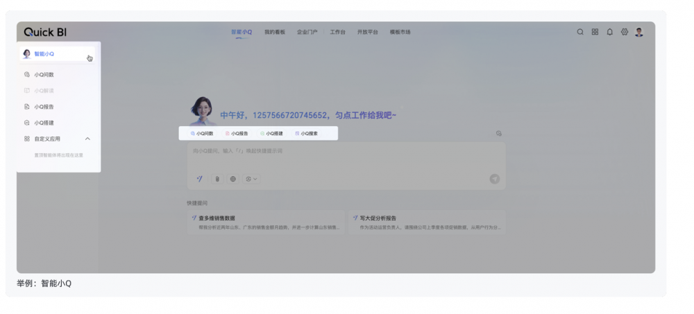Open the apps grid icon in header
Image resolution: width=694 pixels, height=314 pixels.
(x=595, y=32)
